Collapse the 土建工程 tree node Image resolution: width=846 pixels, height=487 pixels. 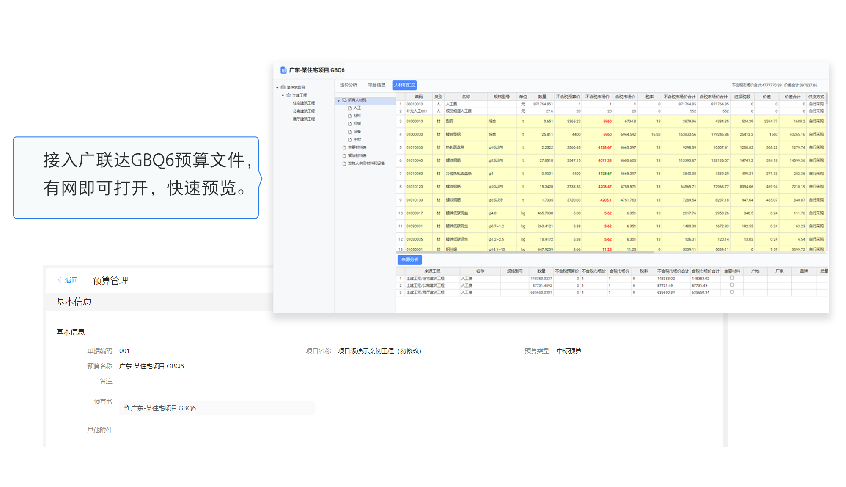click(283, 96)
